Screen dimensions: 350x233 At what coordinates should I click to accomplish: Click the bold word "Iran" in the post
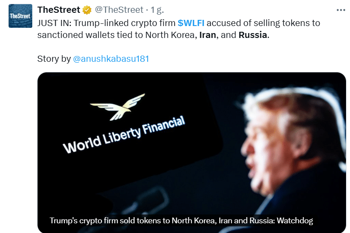(x=207, y=35)
